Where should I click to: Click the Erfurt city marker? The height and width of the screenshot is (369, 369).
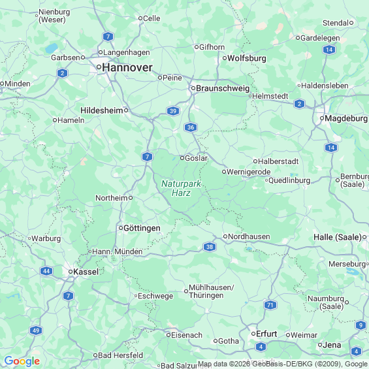253,334
